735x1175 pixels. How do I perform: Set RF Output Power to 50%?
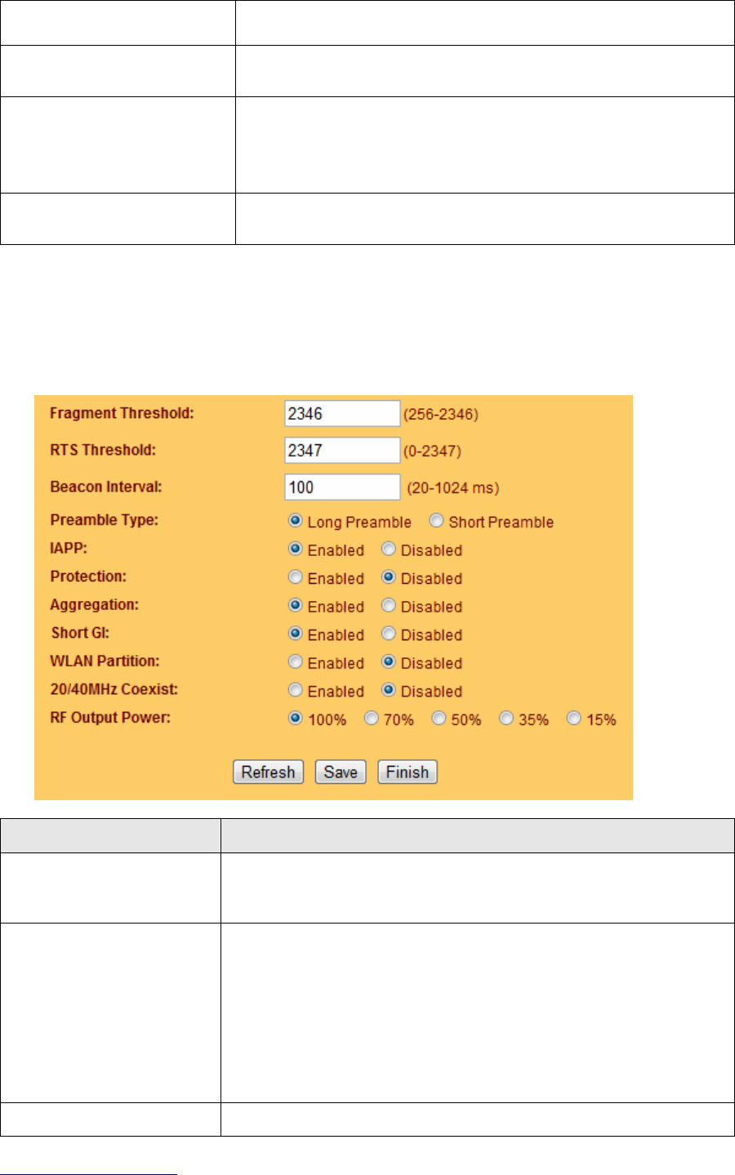pos(439,719)
